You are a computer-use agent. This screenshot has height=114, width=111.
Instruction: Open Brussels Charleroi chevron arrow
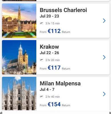(x=104, y=21)
